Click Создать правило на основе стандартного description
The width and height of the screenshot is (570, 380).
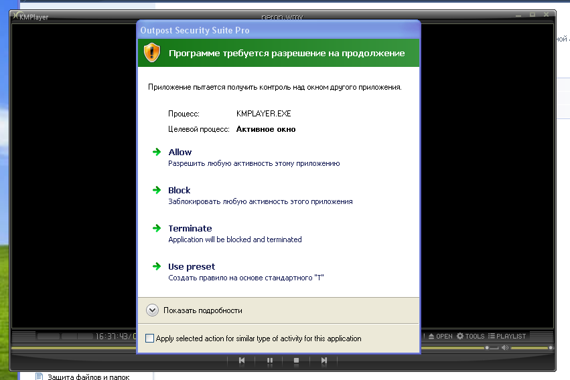[246, 278]
